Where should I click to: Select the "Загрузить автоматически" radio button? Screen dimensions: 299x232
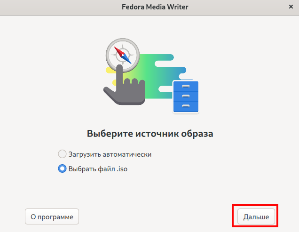tap(62, 154)
